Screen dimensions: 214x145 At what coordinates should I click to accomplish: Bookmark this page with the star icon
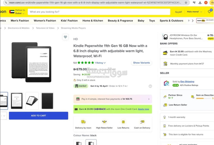click(186, 3)
